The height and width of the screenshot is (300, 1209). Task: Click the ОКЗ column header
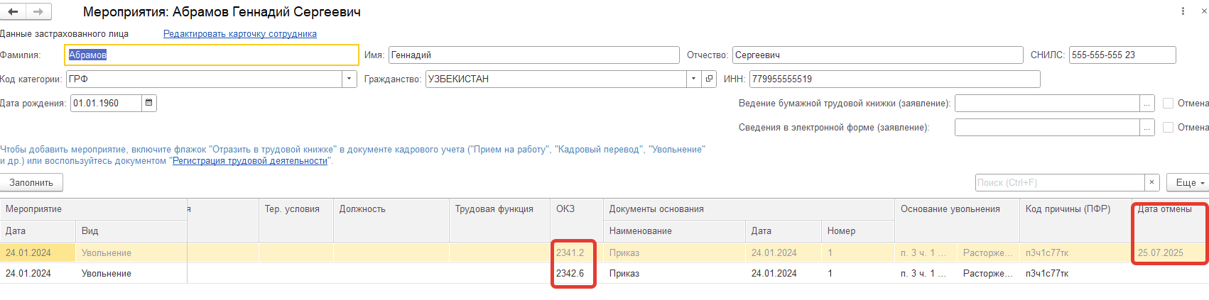point(565,209)
